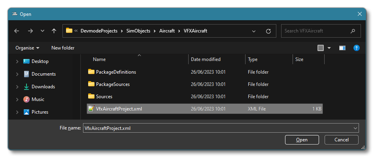Show hidden path segments in the address bar
The image size is (374, 158).
76,31
